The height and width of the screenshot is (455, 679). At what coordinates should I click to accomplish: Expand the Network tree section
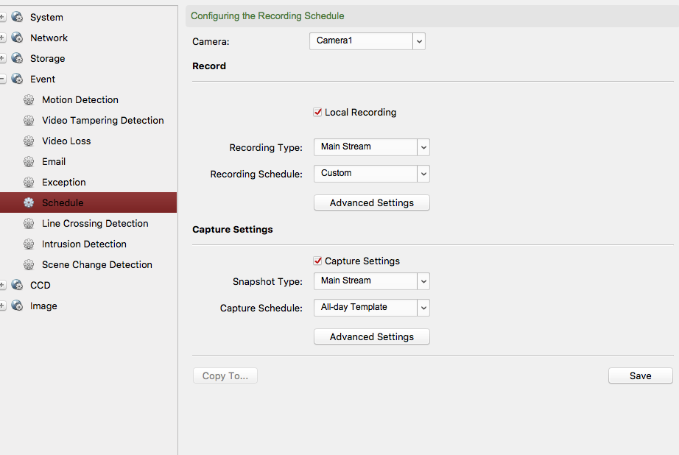(3, 38)
